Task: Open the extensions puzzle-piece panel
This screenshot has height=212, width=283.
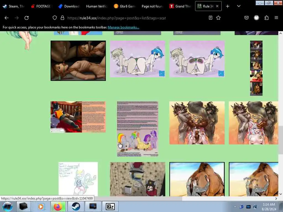Action: [267, 18]
